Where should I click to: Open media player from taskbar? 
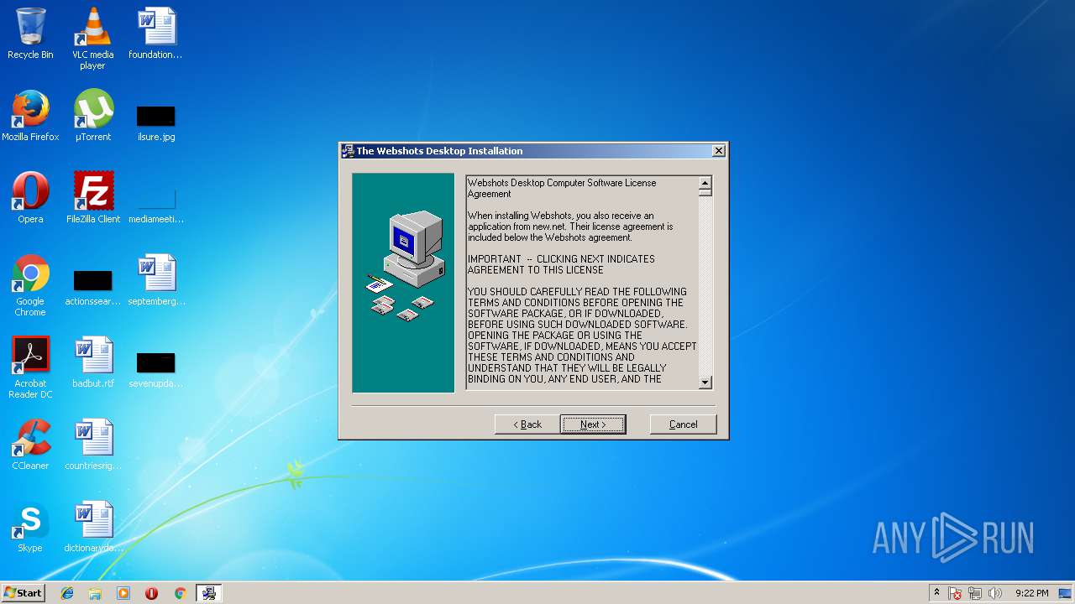[x=123, y=593]
